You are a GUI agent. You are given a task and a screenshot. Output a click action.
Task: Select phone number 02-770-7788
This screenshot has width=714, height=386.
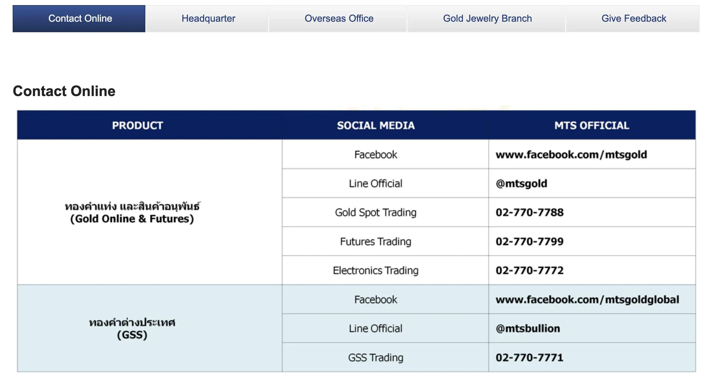(529, 213)
